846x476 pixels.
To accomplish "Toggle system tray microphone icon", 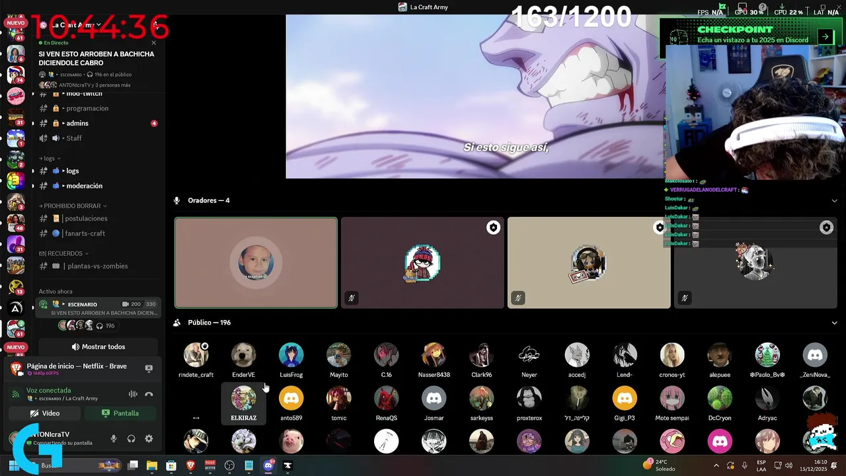I will point(745,465).
